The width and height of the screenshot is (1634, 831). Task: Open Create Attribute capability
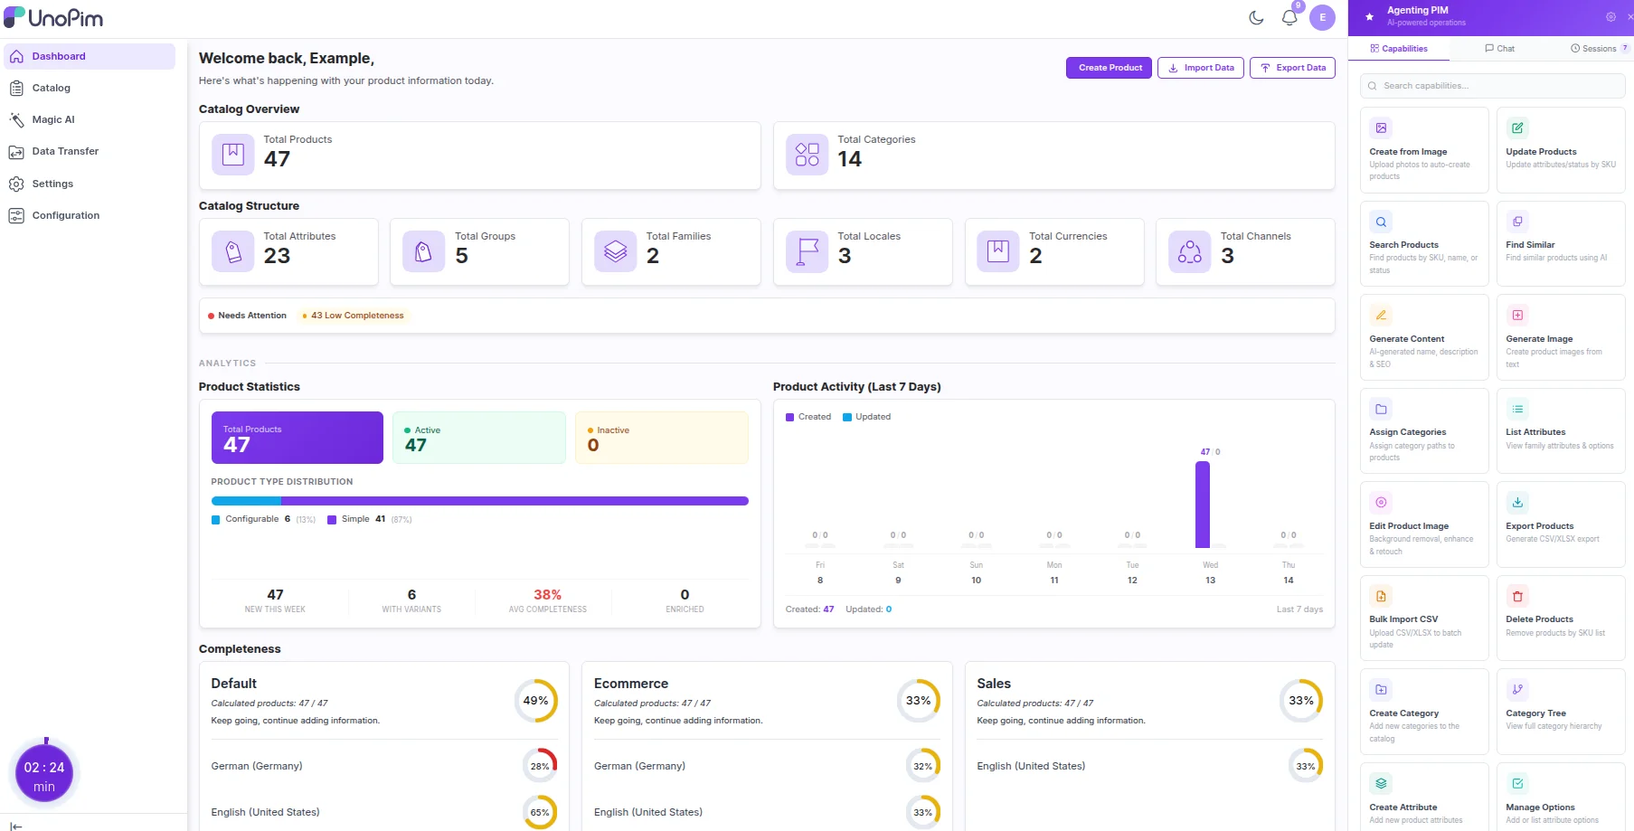[x=1423, y=797]
